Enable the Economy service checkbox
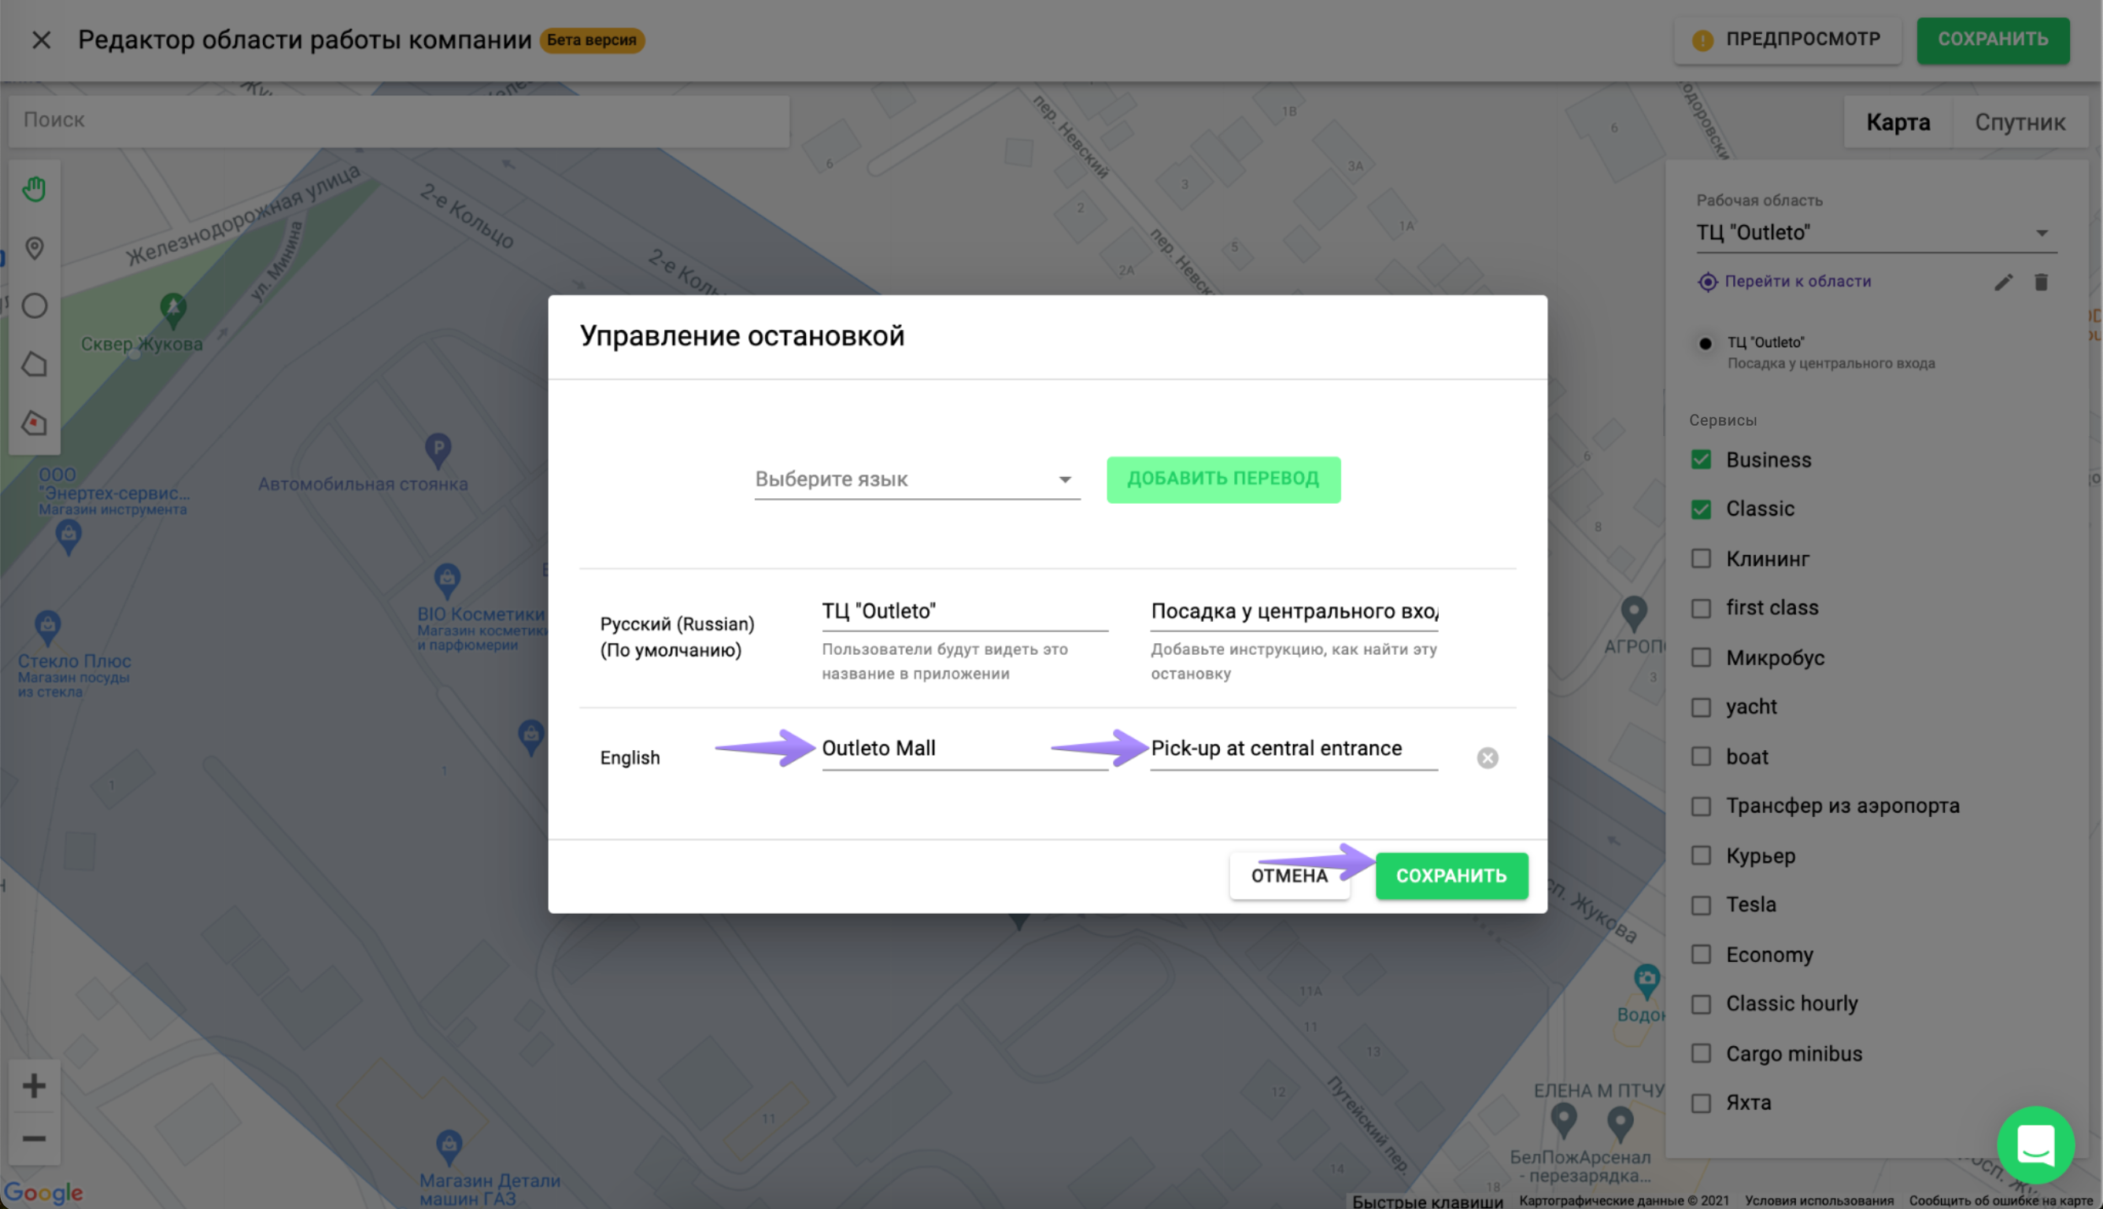The width and height of the screenshot is (2103, 1209). tap(1700, 955)
